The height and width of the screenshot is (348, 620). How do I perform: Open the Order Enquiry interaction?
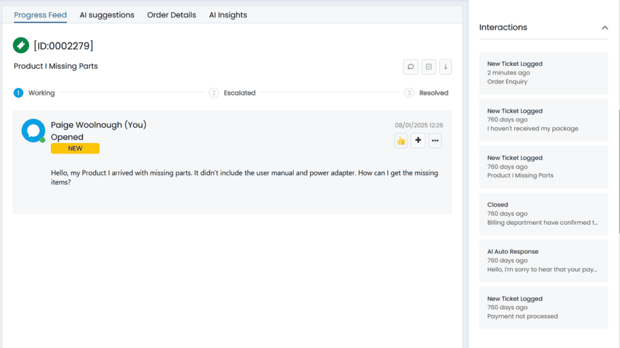[544, 73]
